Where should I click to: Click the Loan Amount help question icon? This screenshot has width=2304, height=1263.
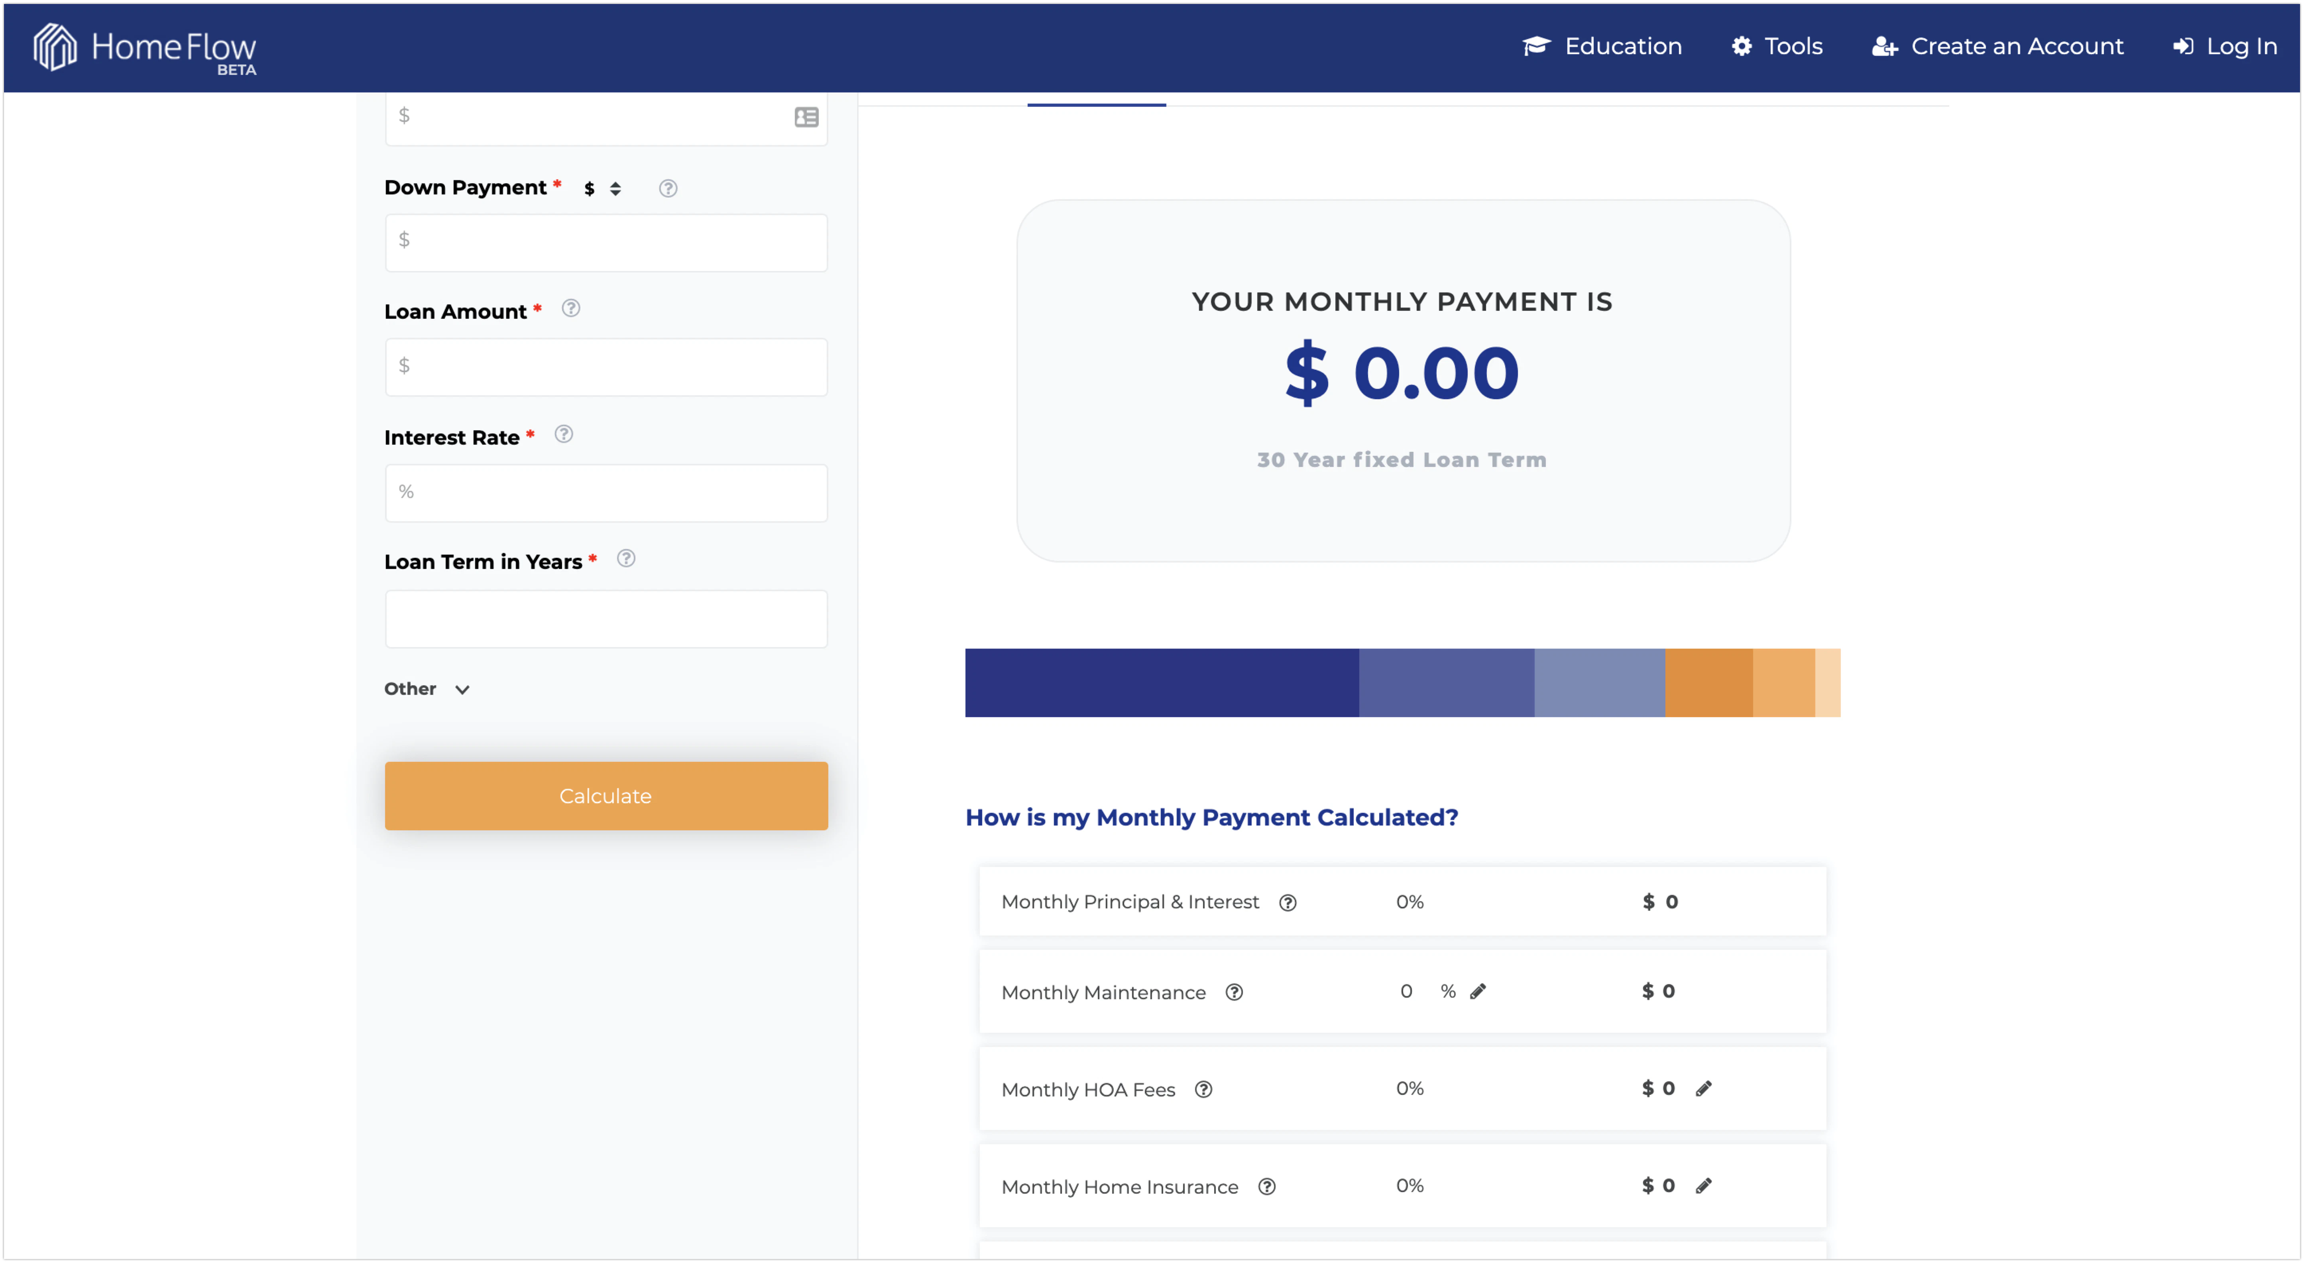tap(571, 308)
